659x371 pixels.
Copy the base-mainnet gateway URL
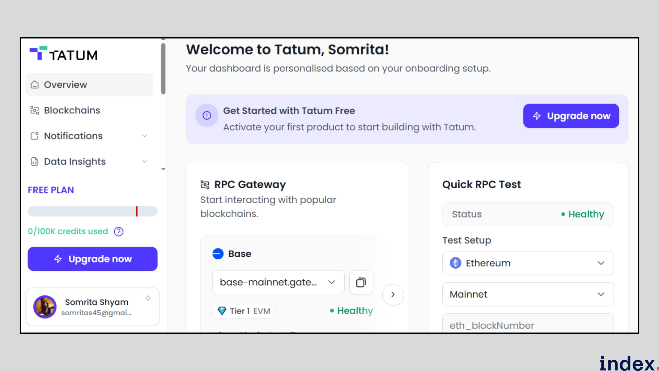tap(361, 282)
